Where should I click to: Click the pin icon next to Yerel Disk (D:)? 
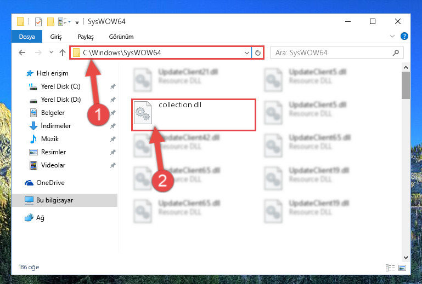coord(112,100)
